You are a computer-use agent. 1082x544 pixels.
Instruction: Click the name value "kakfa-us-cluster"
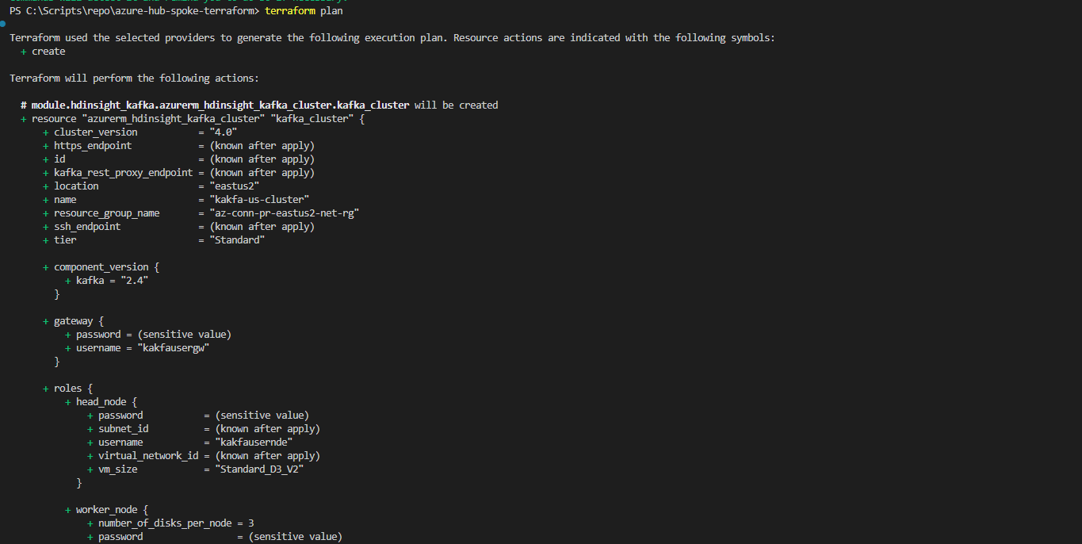259,200
